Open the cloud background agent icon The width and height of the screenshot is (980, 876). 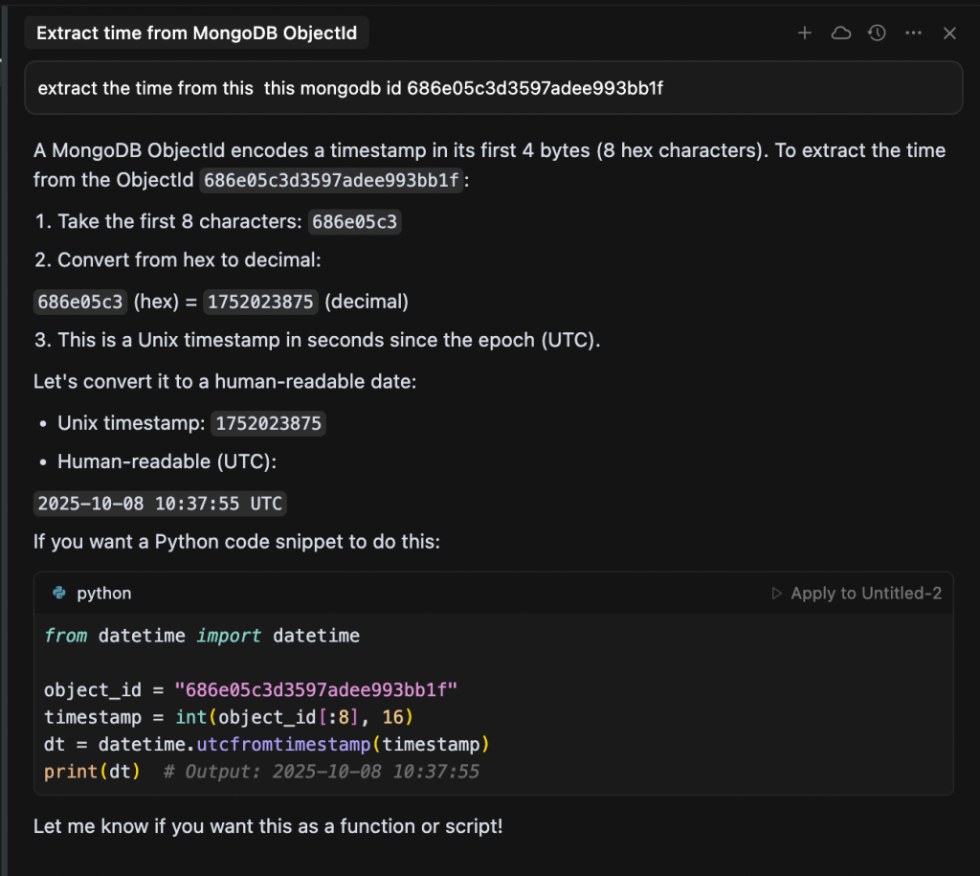point(840,34)
